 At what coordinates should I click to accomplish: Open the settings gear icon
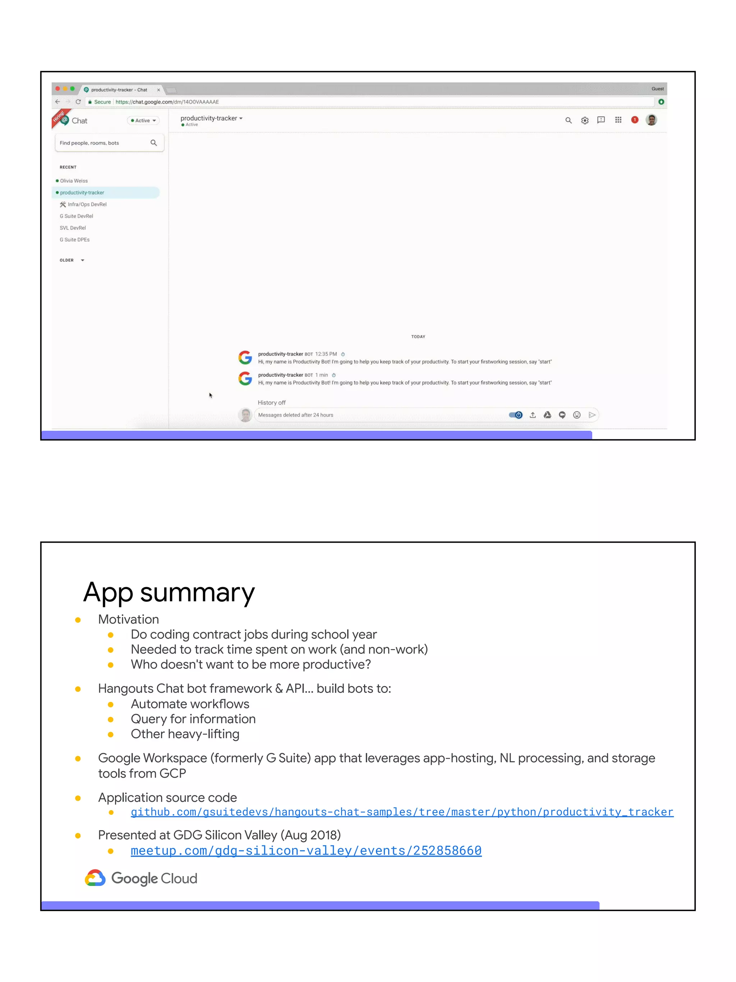click(x=585, y=120)
